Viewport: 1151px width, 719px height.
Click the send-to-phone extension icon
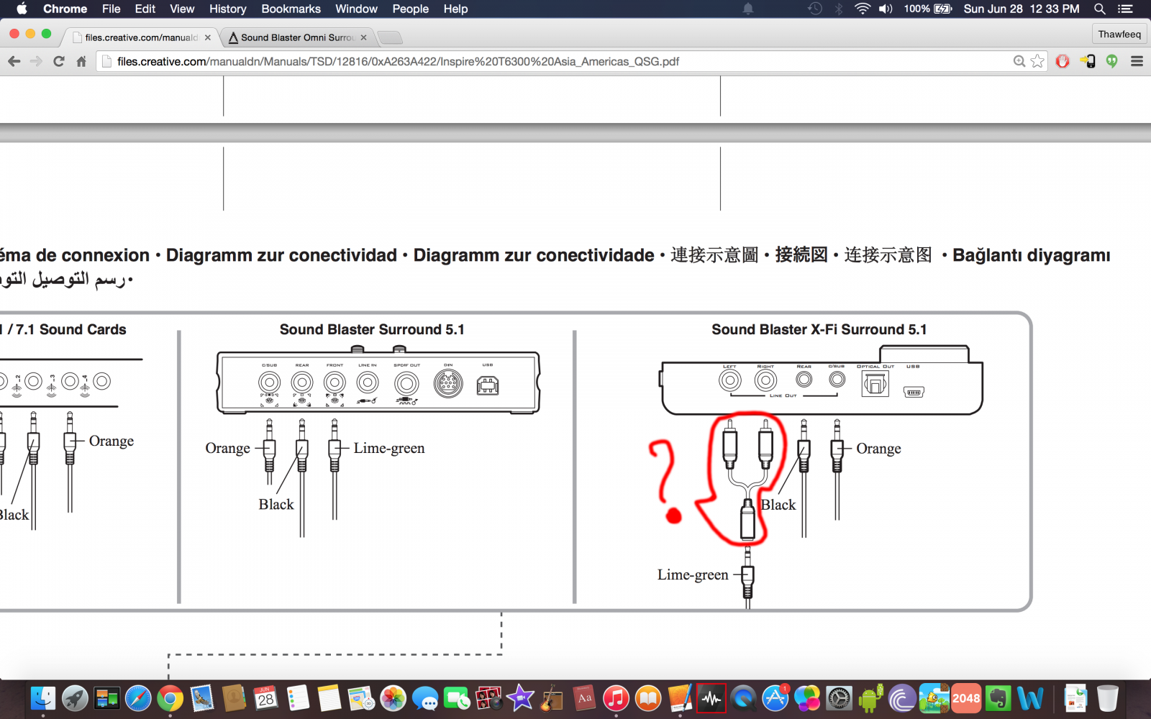coord(1088,61)
